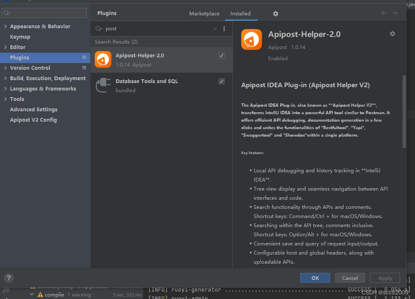
Task: Expand Appearance & Behavior settings
Action: [x=5, y=26]
